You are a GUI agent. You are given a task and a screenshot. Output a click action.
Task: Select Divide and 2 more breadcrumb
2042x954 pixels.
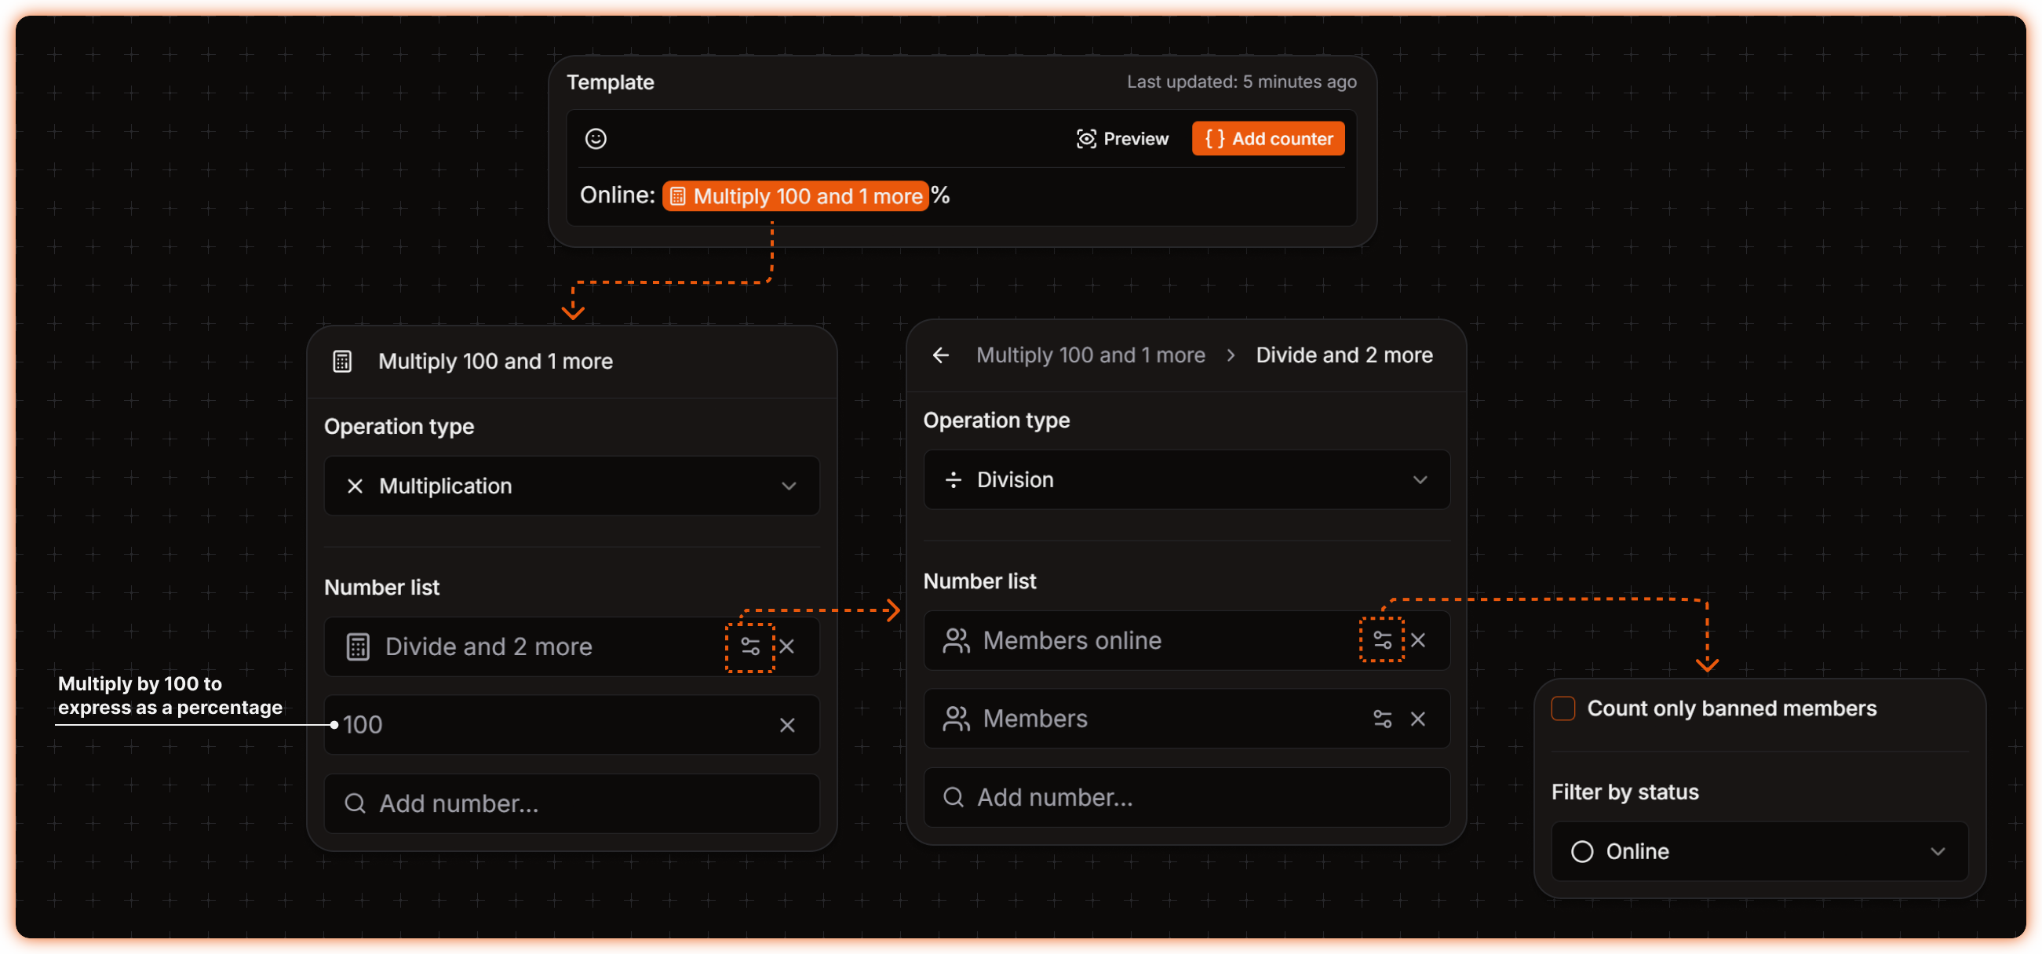1344,355
